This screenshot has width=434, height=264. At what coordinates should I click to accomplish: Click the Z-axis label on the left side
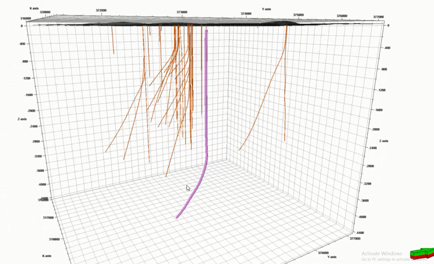coord(22,119)
